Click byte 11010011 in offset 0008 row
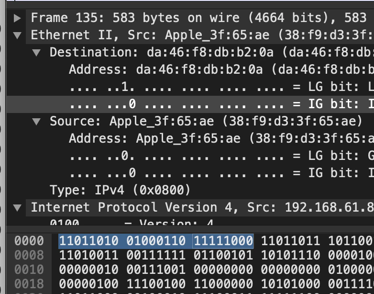This screenshot has height=294, width=374. tap(89, 255)
